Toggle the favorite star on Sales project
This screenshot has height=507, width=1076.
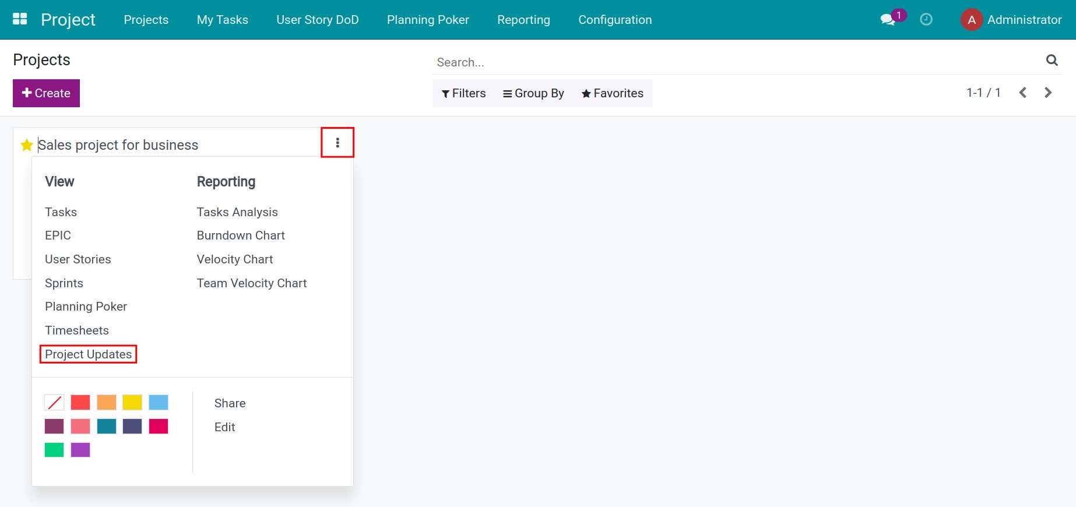[27, 145]
